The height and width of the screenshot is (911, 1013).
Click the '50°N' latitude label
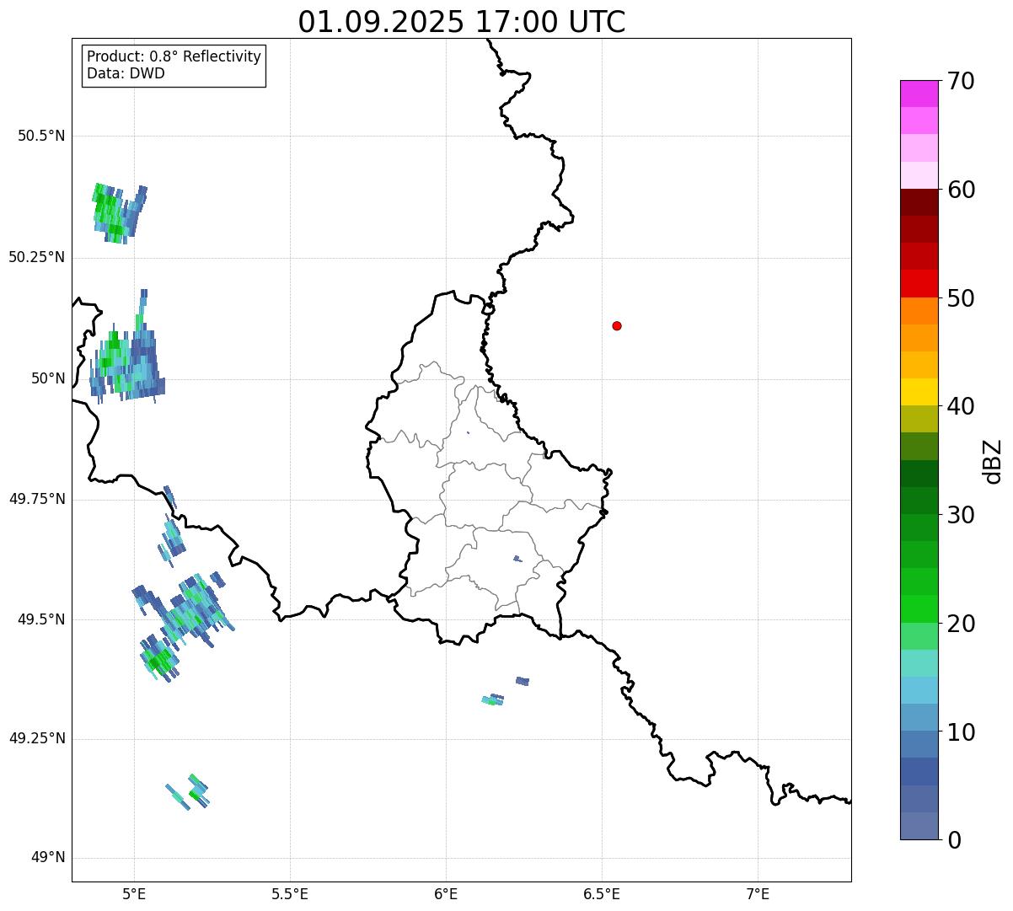pos(48,378)
